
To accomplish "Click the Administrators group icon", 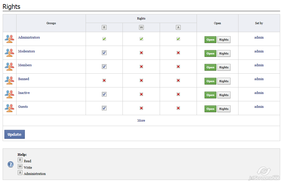I will point(9,39).
